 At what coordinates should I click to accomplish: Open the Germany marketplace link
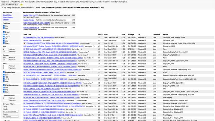tap(6, 19)
